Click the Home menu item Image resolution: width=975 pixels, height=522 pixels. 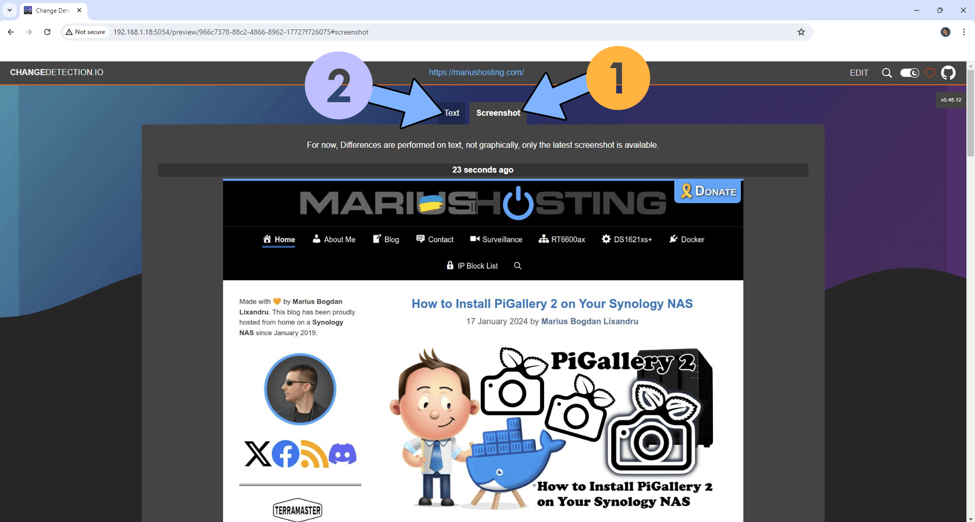279,239
